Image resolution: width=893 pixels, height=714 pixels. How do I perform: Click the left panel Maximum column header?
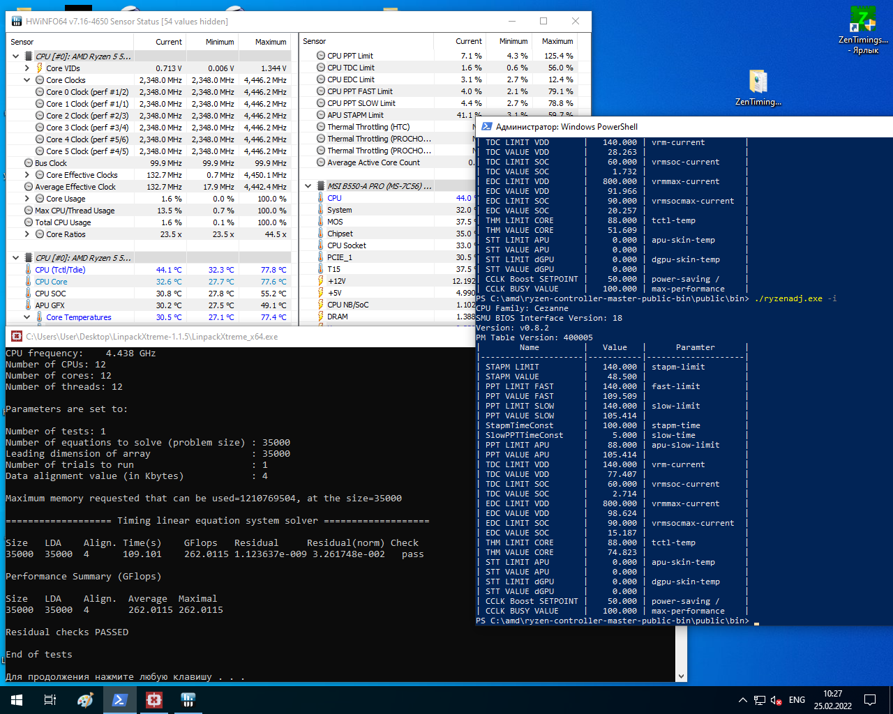[264, 42]
